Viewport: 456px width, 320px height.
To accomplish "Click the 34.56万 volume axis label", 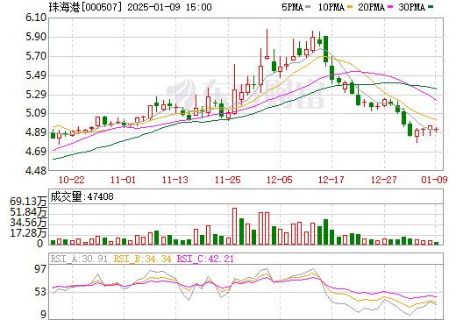I will [x=28, y=223].
